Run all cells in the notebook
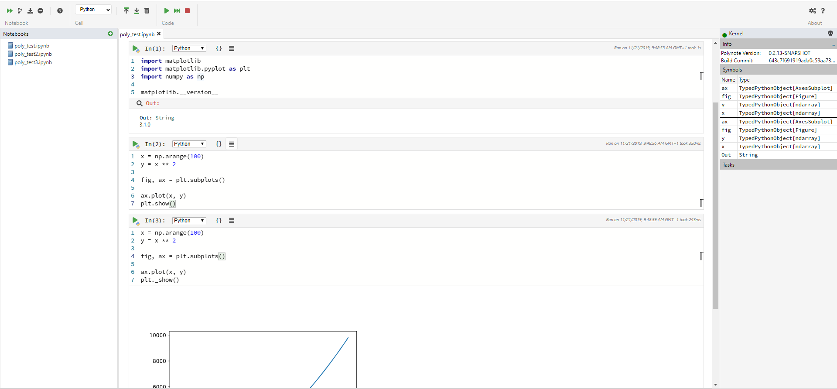Viewport: 837px width, 389px height. click(x=9, y=10)
